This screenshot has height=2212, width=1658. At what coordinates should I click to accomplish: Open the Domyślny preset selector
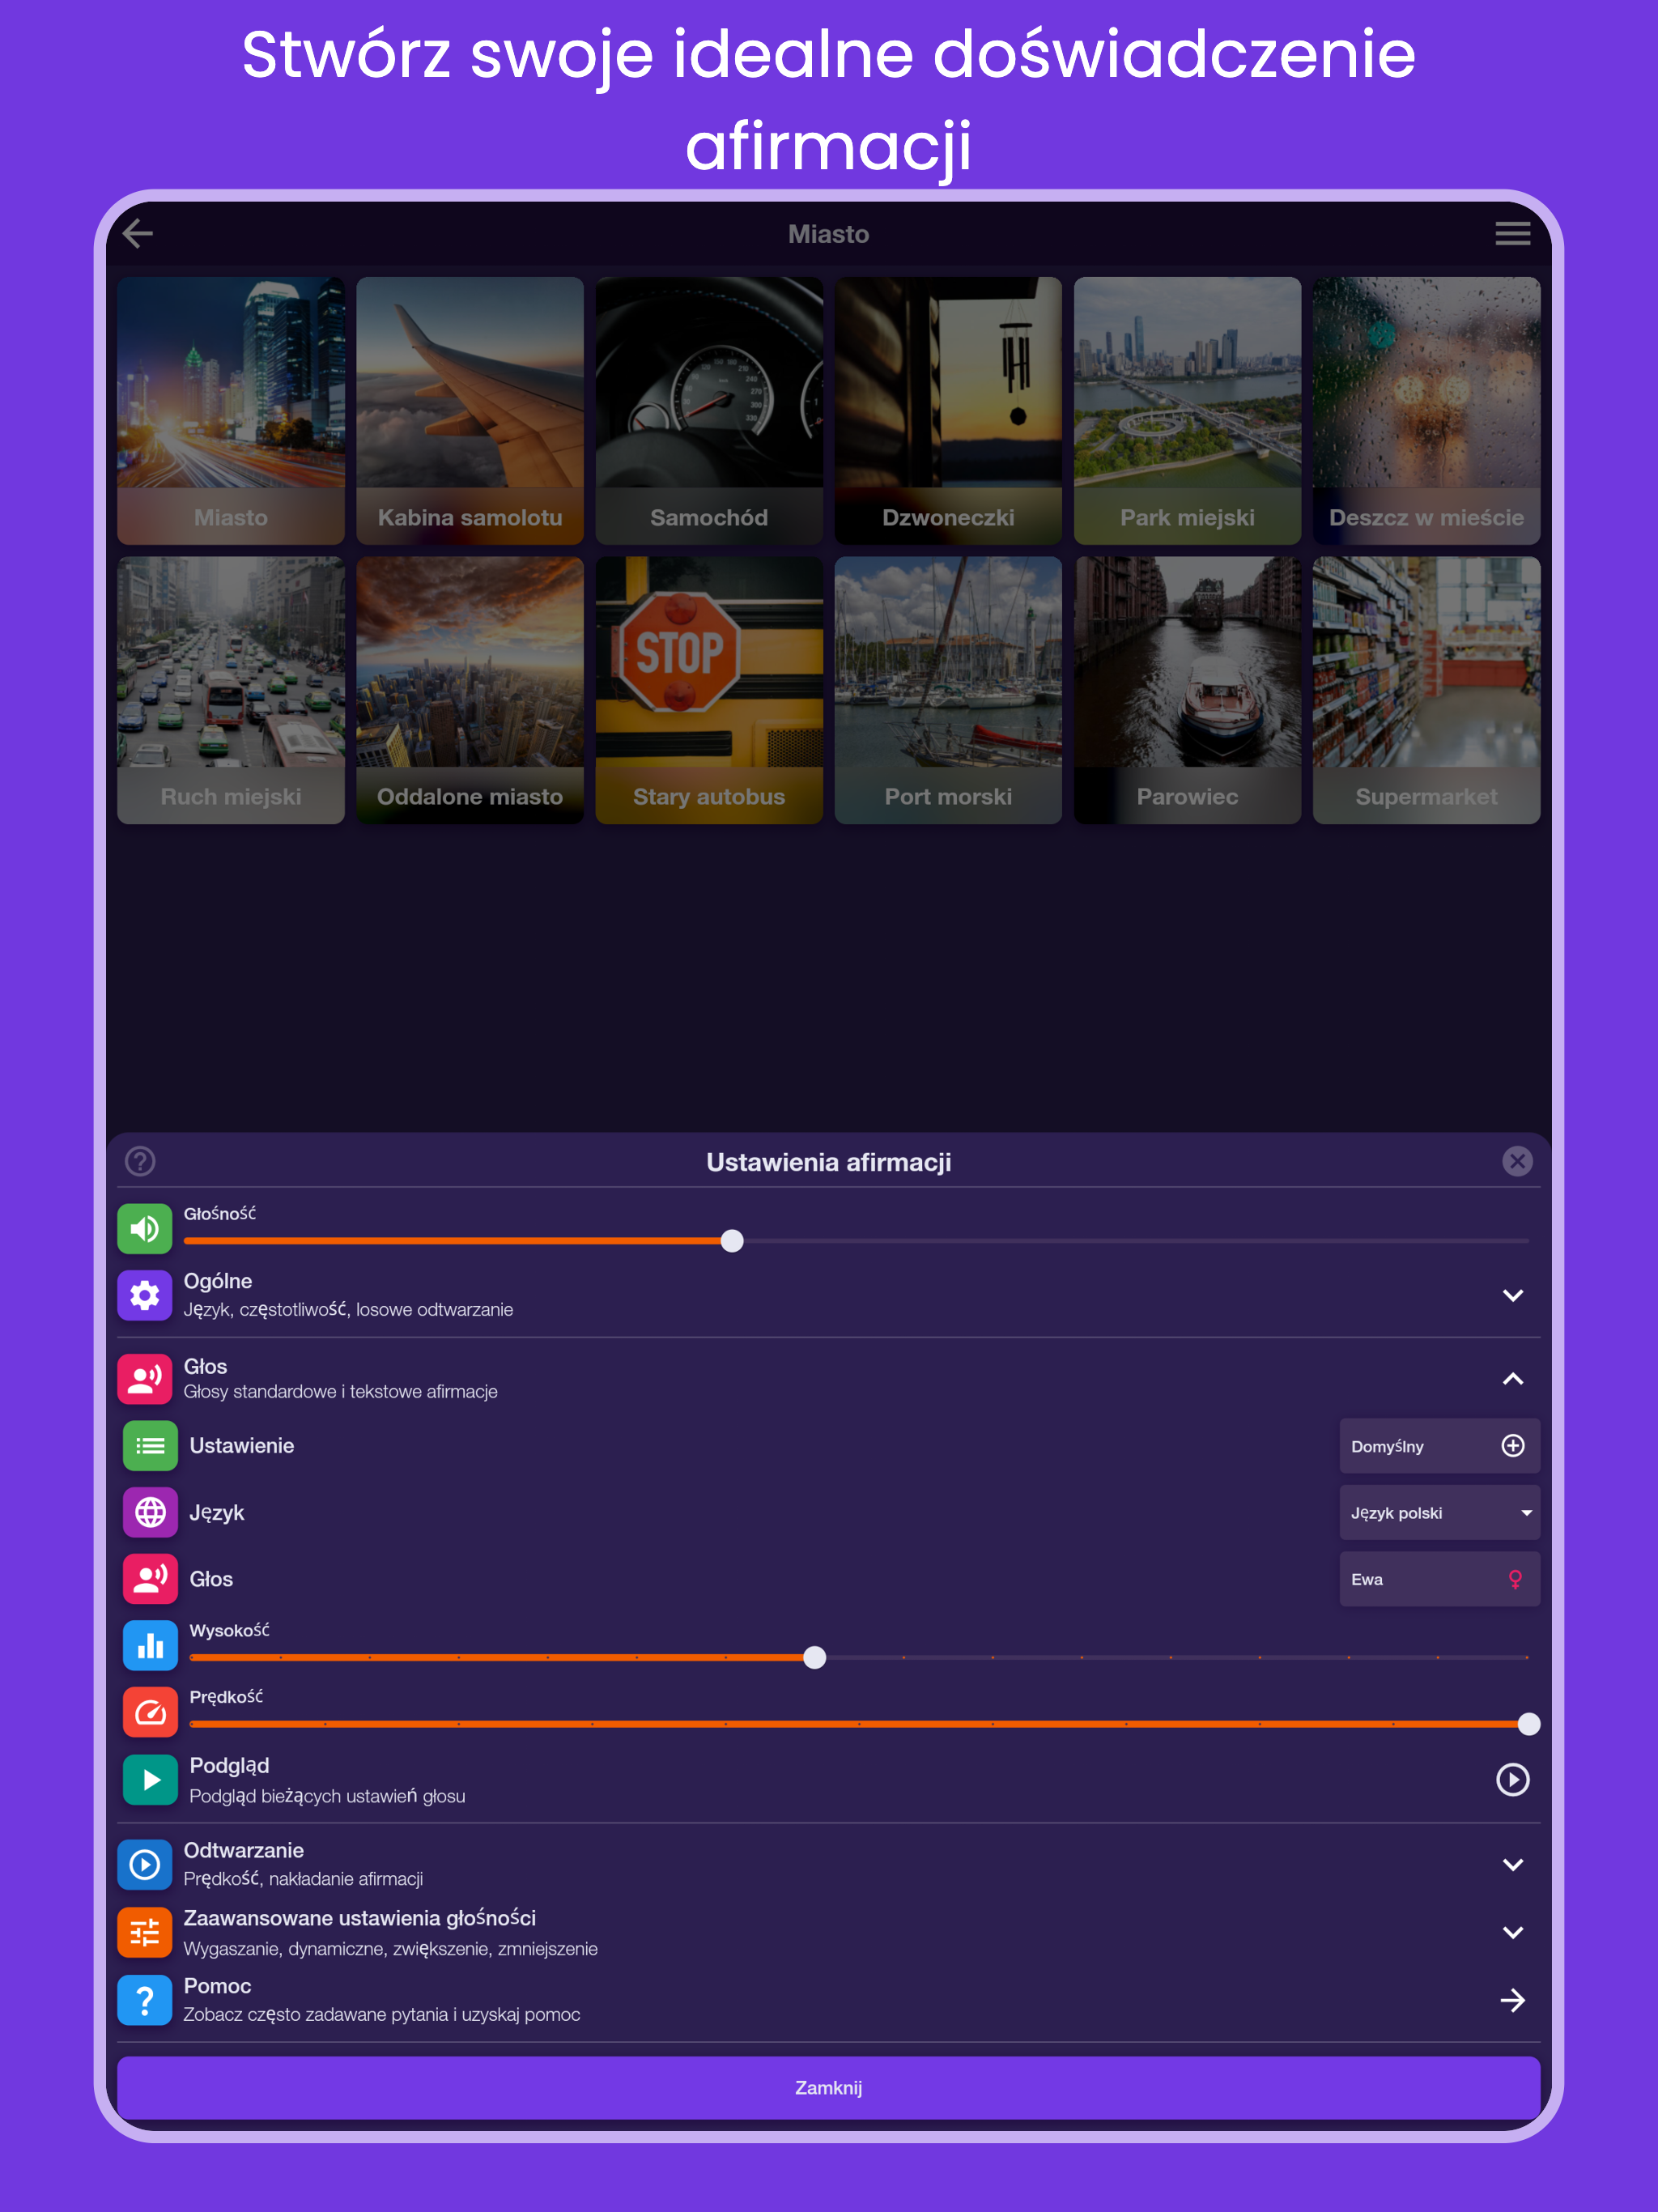click(x=1439, y=1446)
